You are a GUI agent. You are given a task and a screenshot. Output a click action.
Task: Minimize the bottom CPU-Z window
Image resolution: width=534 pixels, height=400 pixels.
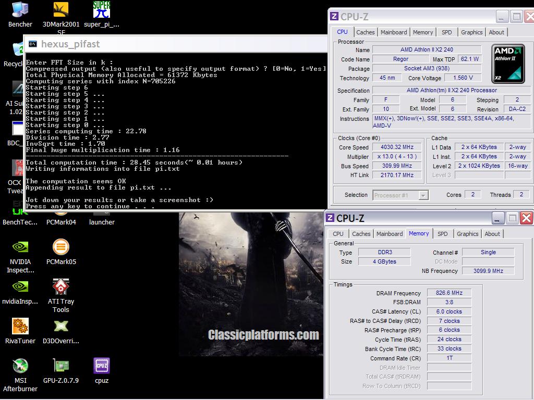pyautogui.click(x=497, y=218)
